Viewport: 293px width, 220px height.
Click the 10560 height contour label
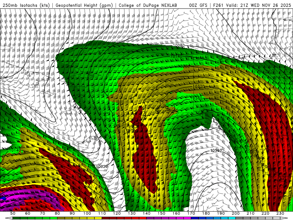[x=216, y=150]
